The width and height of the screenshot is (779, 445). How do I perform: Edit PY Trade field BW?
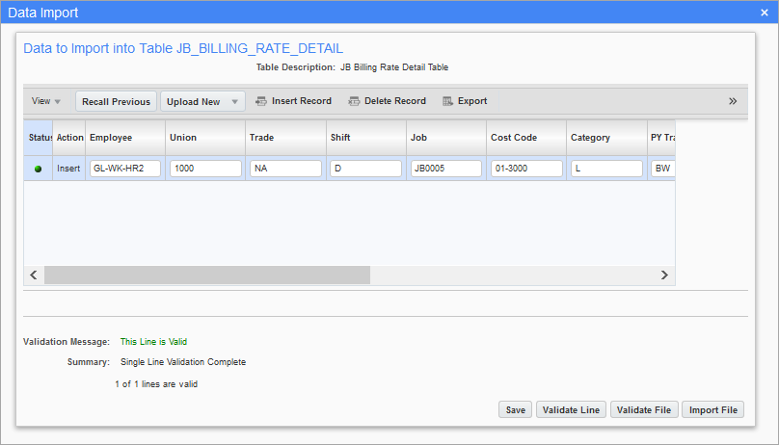[662, 169]
